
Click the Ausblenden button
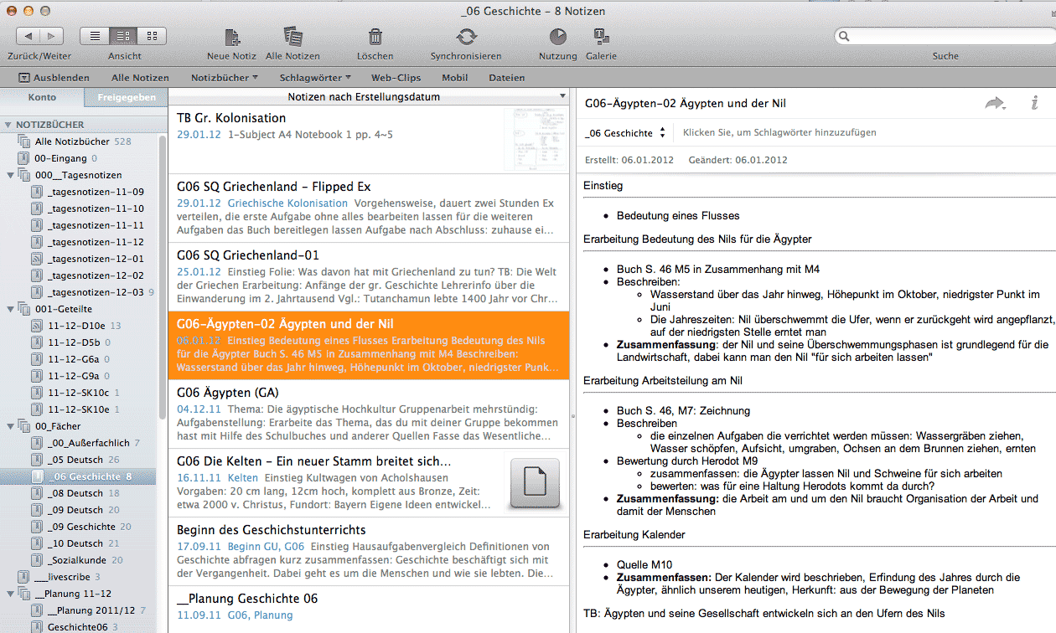[54, 78]
